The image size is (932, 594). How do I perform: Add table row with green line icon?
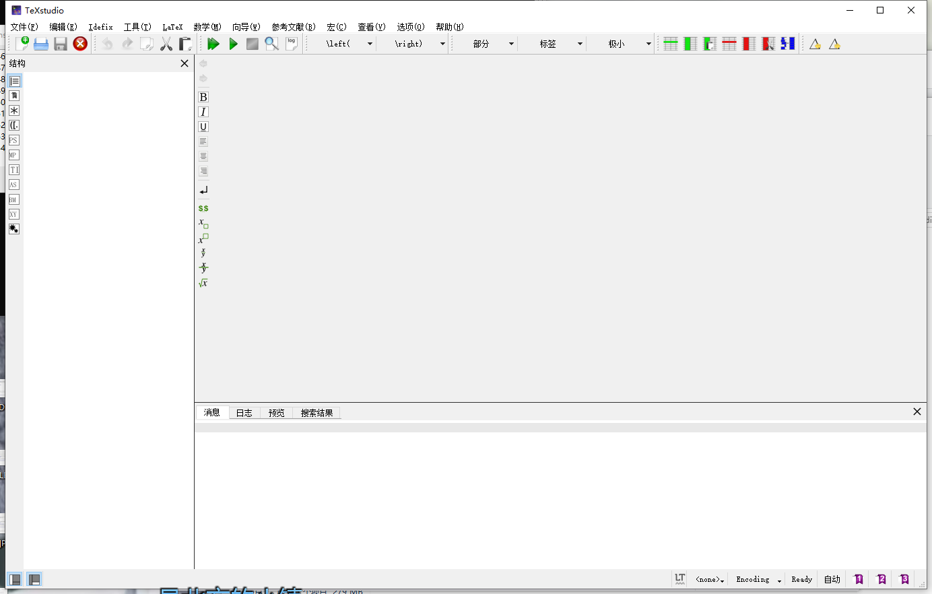[671, 44]
